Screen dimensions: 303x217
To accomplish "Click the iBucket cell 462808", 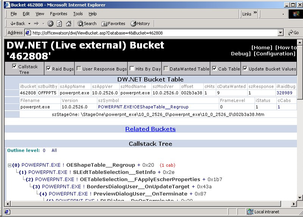I will (x=28, y=93).
